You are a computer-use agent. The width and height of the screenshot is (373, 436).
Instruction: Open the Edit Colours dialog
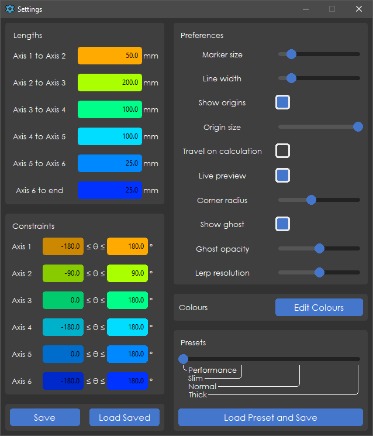tap(319, 307)
